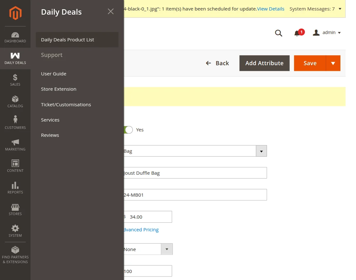
Task: Open the User Guide menu entry
Action: tap(53, 73)
